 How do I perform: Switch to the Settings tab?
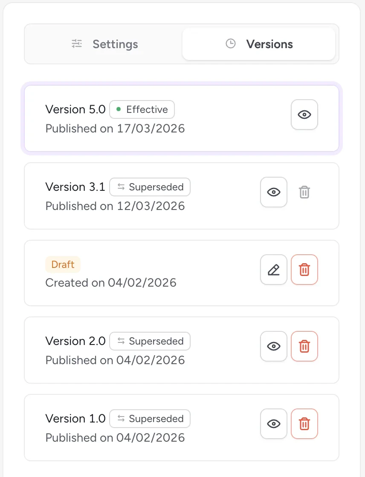click(104, 43)
